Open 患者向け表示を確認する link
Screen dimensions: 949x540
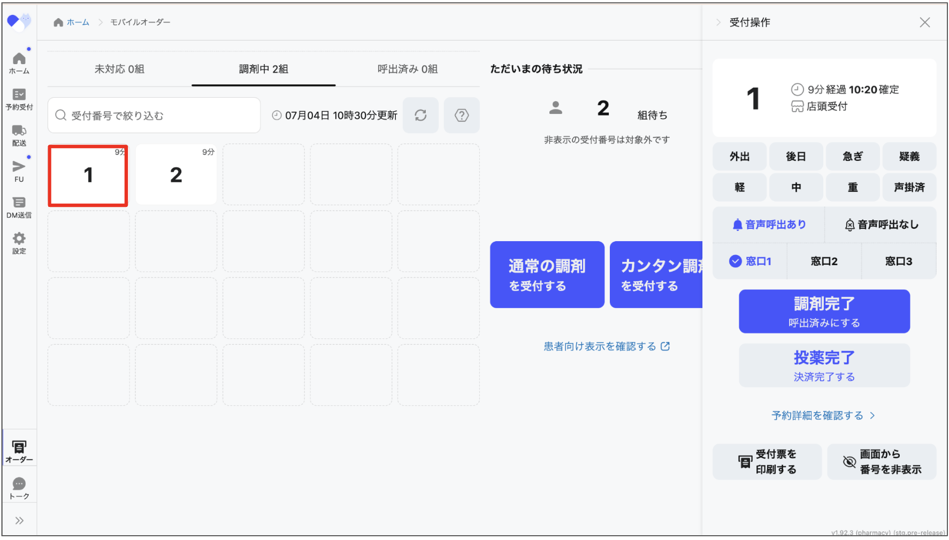(607, 346)
